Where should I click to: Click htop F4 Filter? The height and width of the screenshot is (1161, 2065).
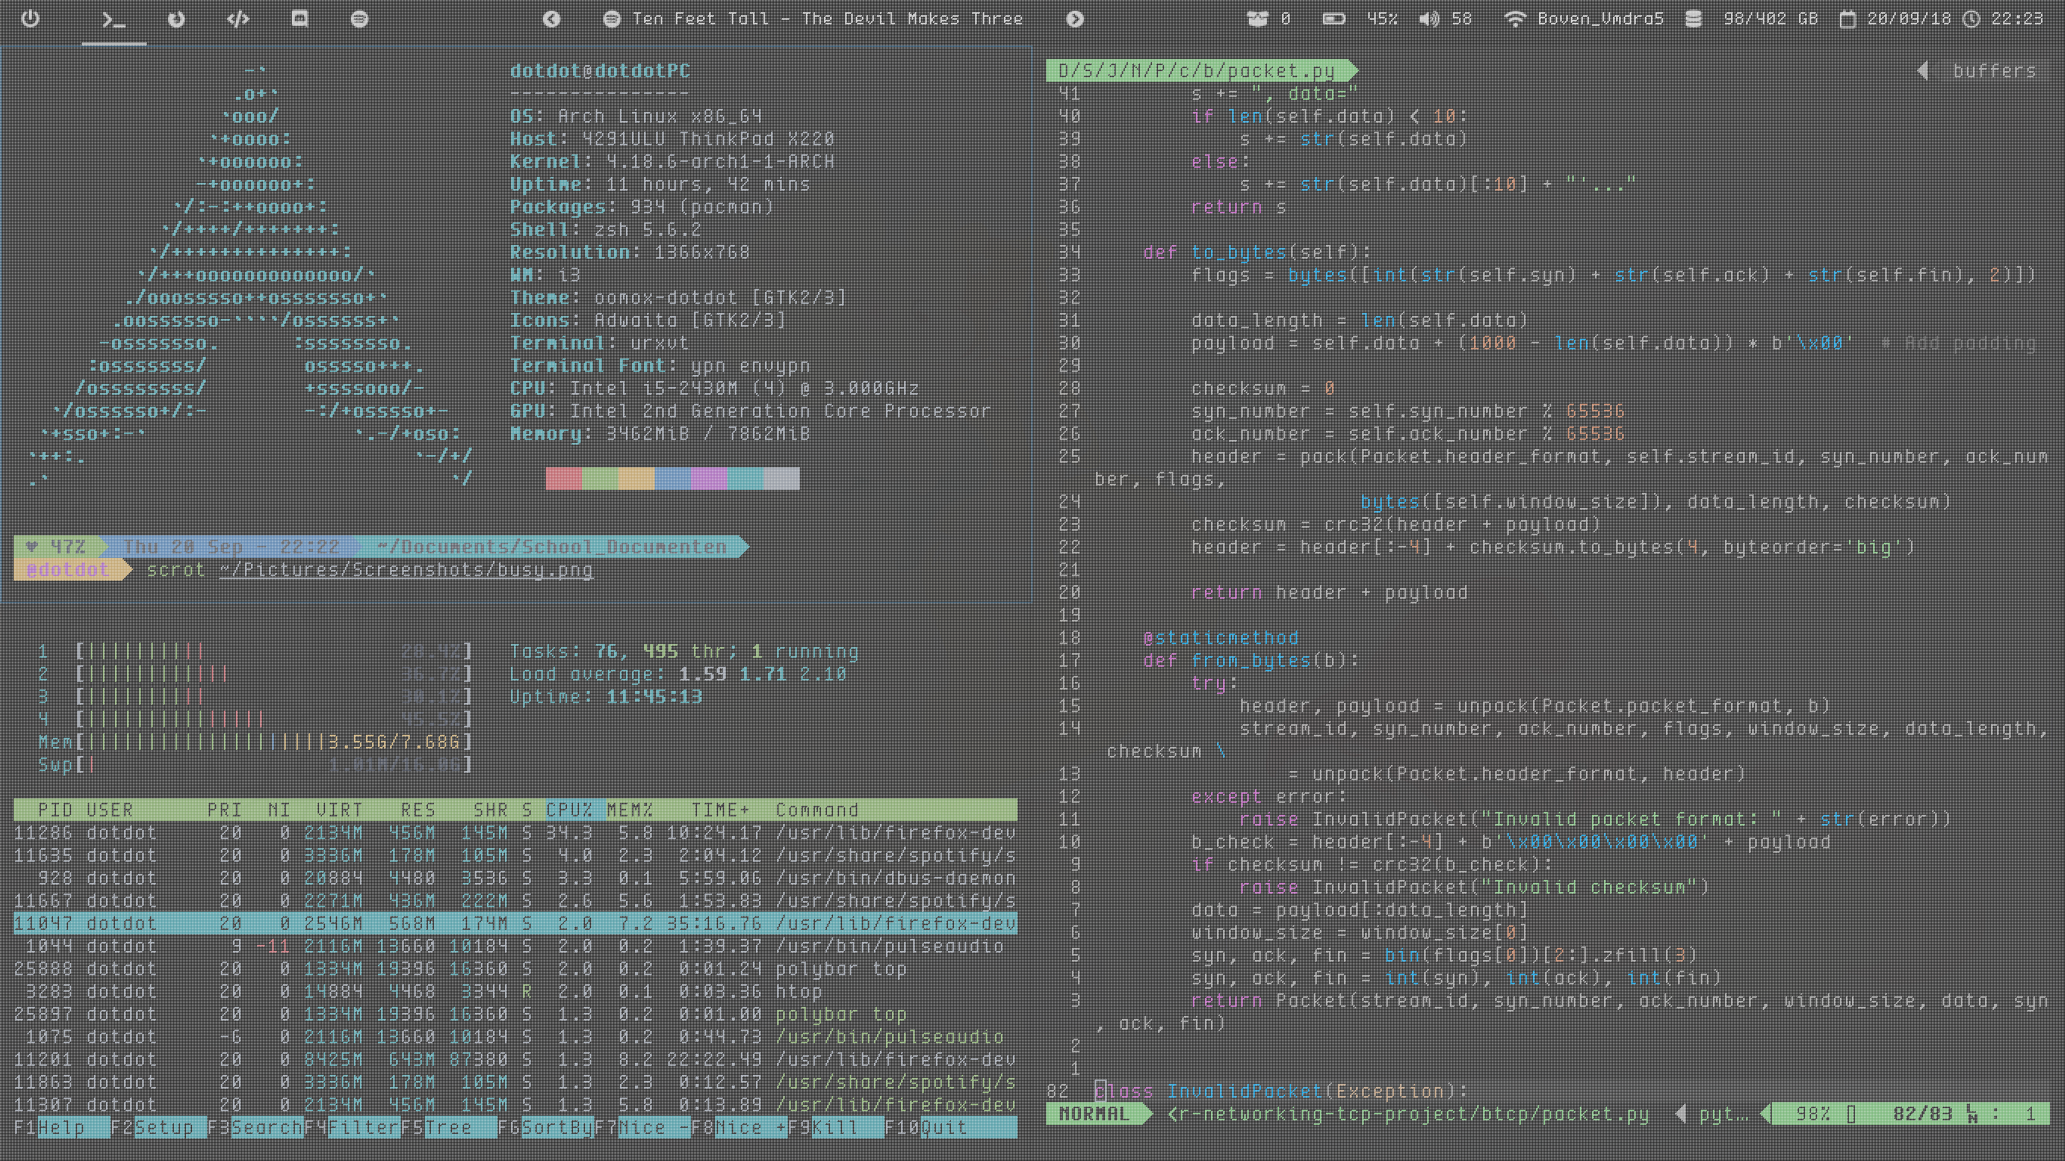[352, 1127]
